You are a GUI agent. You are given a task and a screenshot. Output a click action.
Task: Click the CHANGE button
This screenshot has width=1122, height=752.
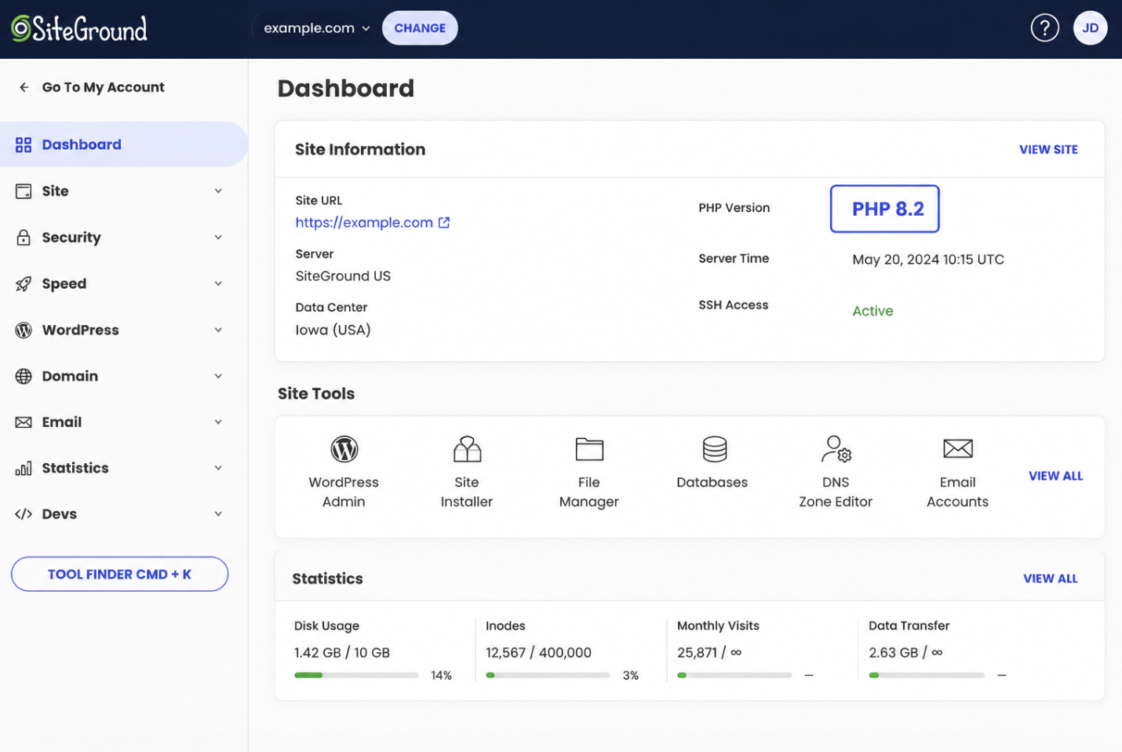(x=420, y=28)
